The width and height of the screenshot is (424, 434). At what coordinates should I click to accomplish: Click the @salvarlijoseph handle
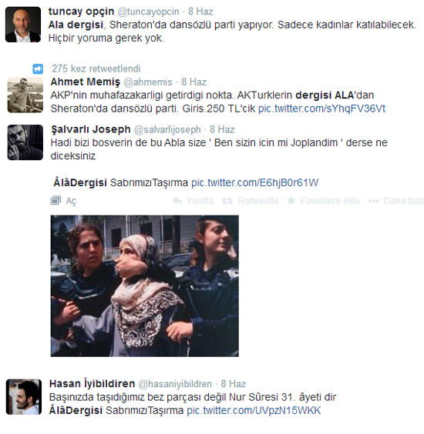(x=167, y=129)
